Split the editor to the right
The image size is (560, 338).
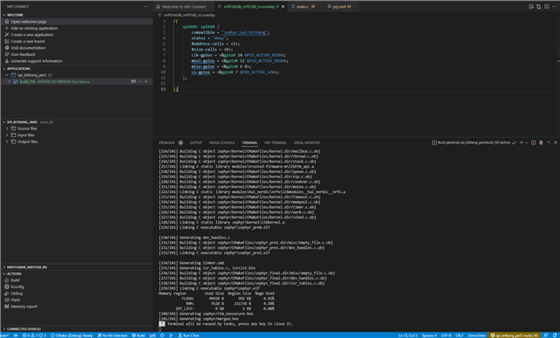click(x=546, y=6)
